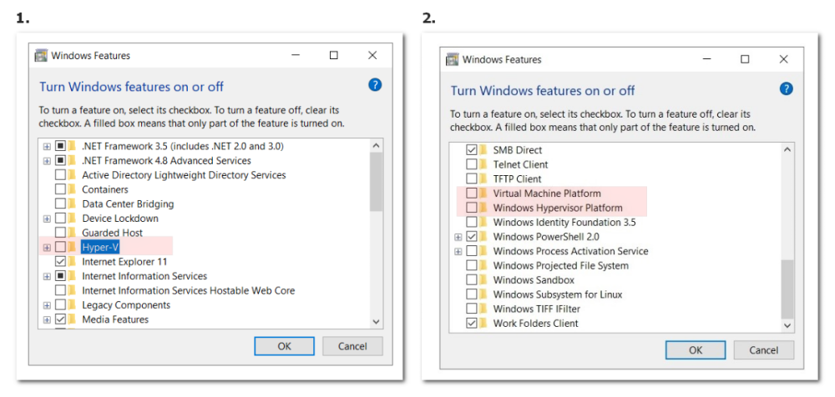This screenshot has width=835, height=397.
Task: Click the Guarded Host folder icon
Action: 73,233
